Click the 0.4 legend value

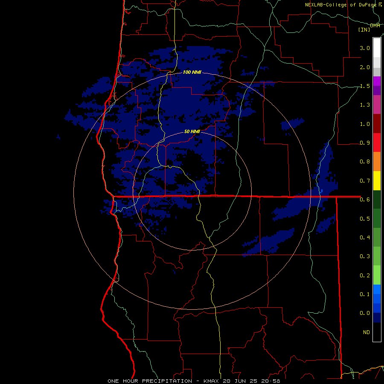pos(365,237)
